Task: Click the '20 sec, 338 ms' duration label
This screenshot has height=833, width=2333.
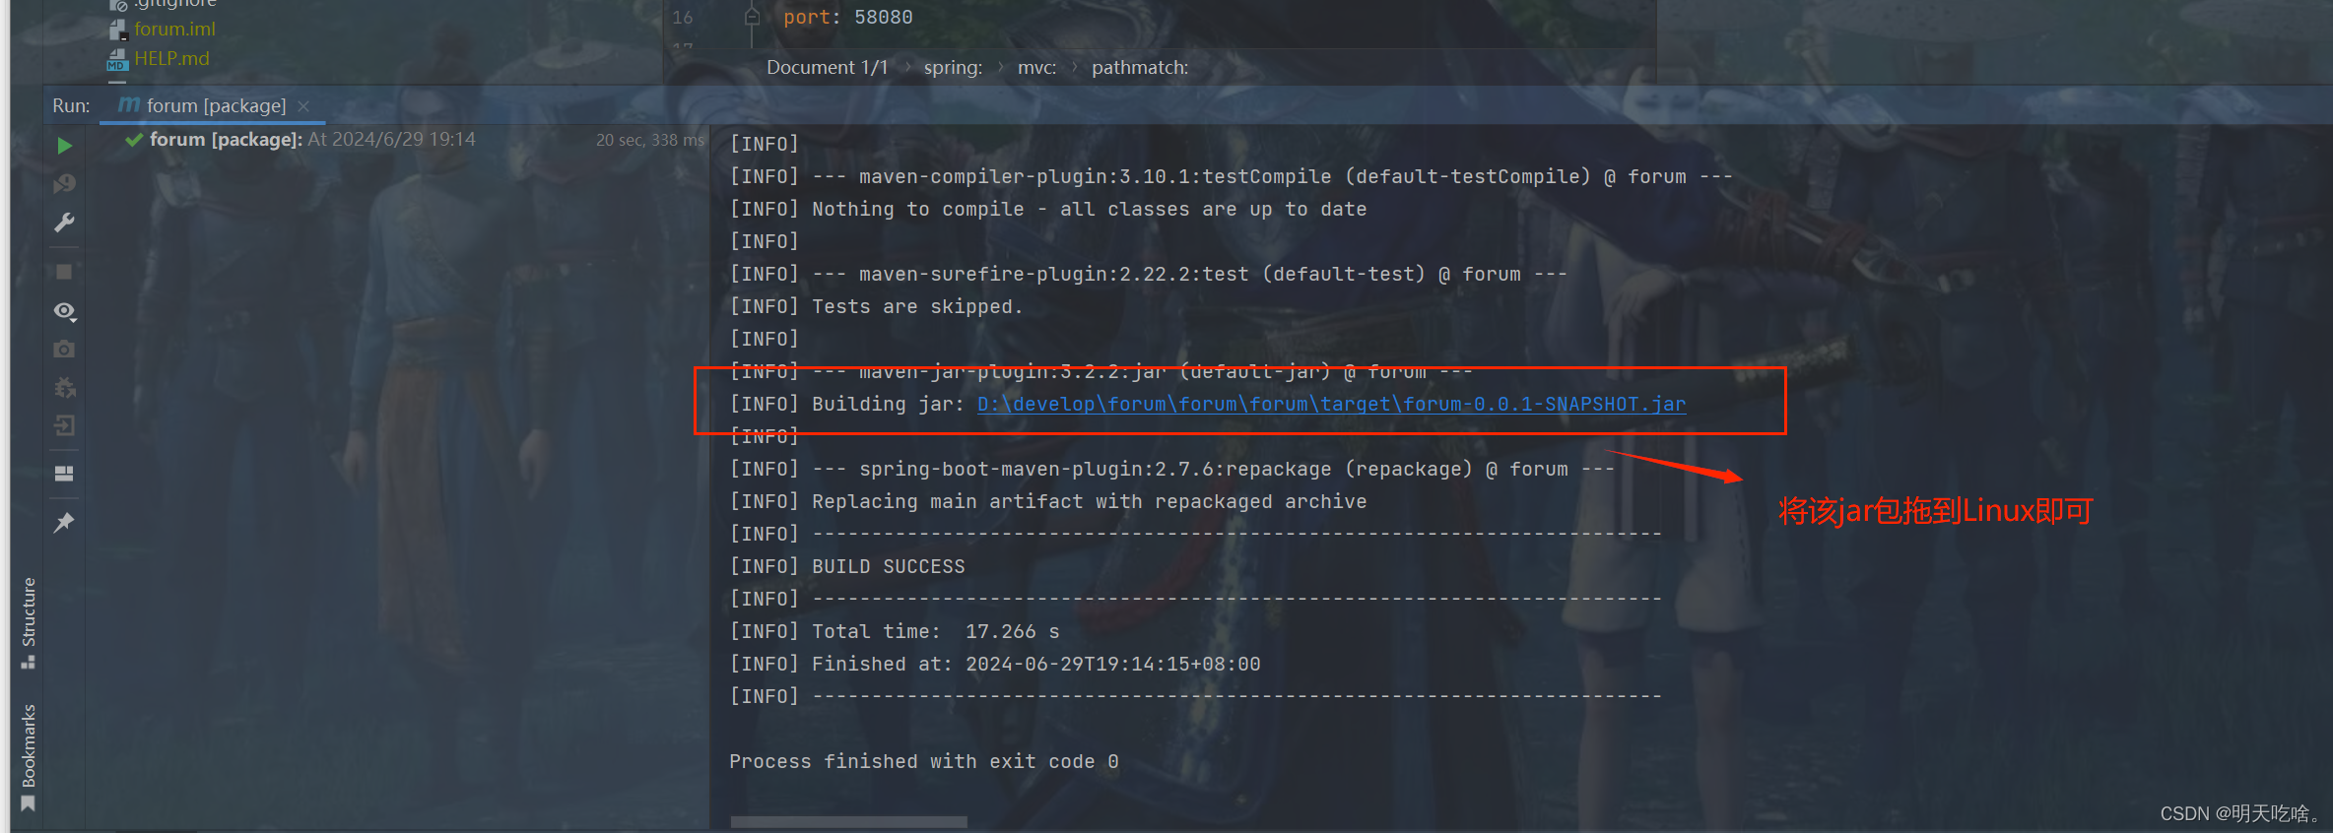Action: click(650, 140)
